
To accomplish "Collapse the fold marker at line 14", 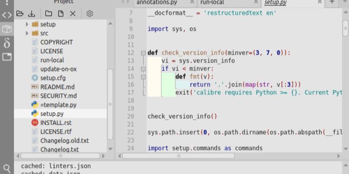I will [x=143, y=69].
